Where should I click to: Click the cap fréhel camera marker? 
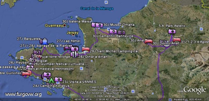point(75,49)
